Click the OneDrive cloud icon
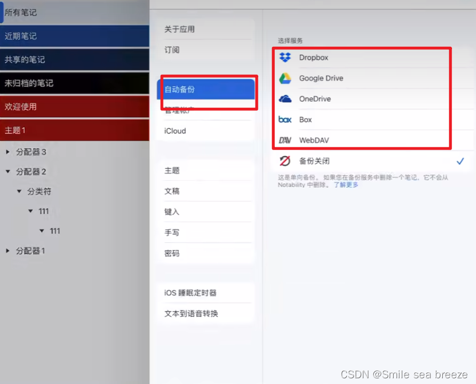The image size is (476, 384). [x=285, y=99]
